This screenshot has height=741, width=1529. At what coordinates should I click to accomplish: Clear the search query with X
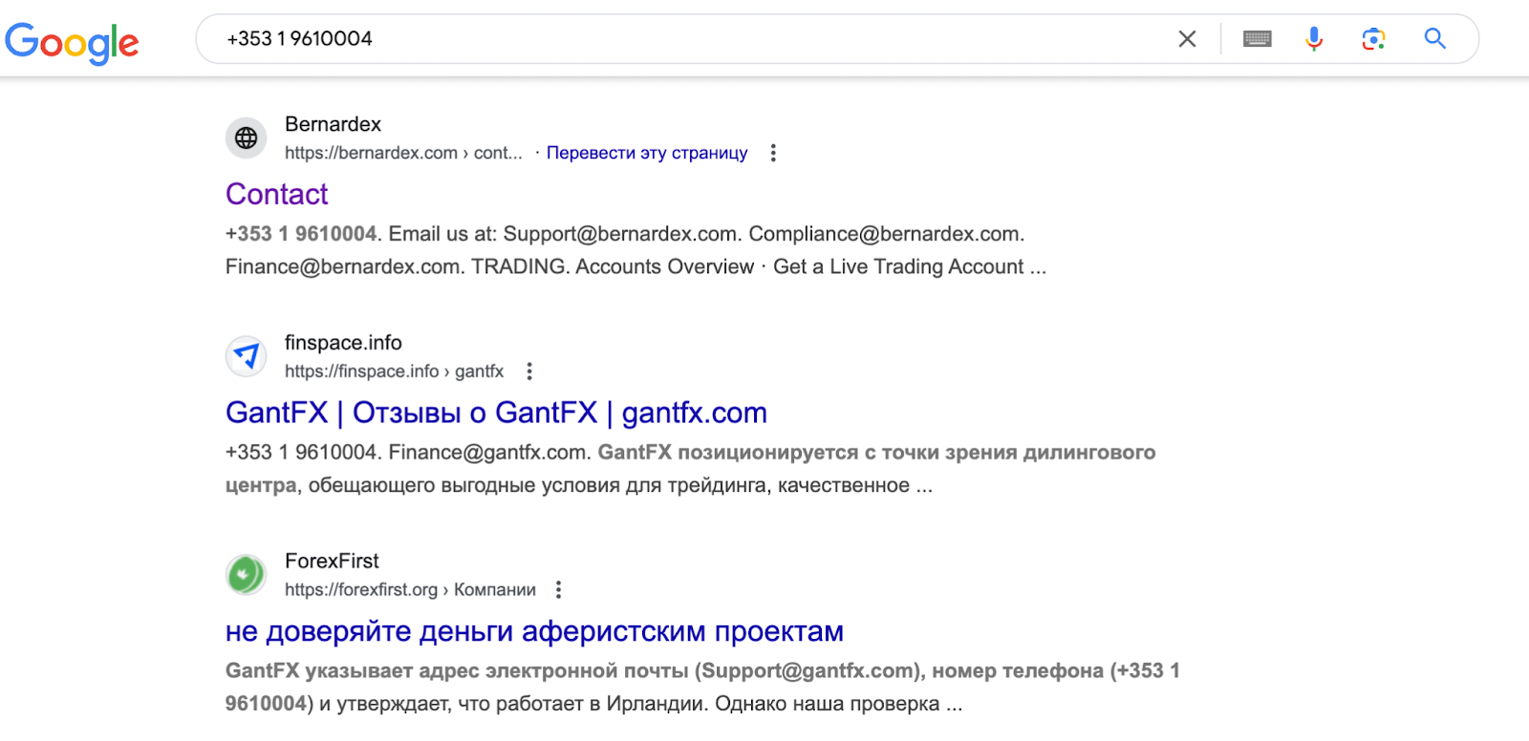(1187, 39)
